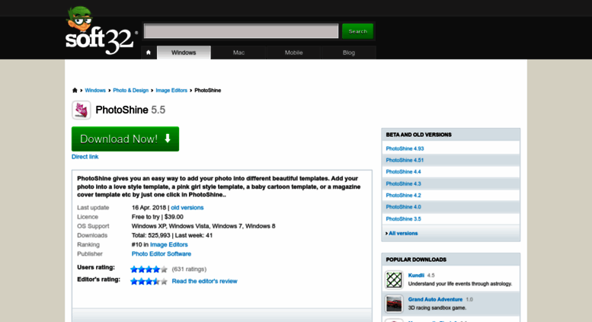Open PhotoShine 4.0 version

(403, 207)
